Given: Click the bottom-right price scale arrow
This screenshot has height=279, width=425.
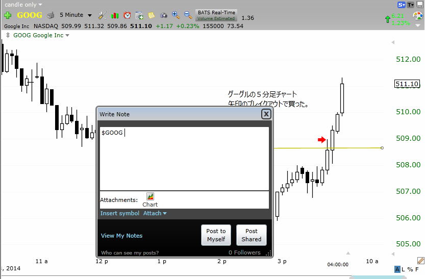Looking at the screenshot, I should (x=393, y=254).
